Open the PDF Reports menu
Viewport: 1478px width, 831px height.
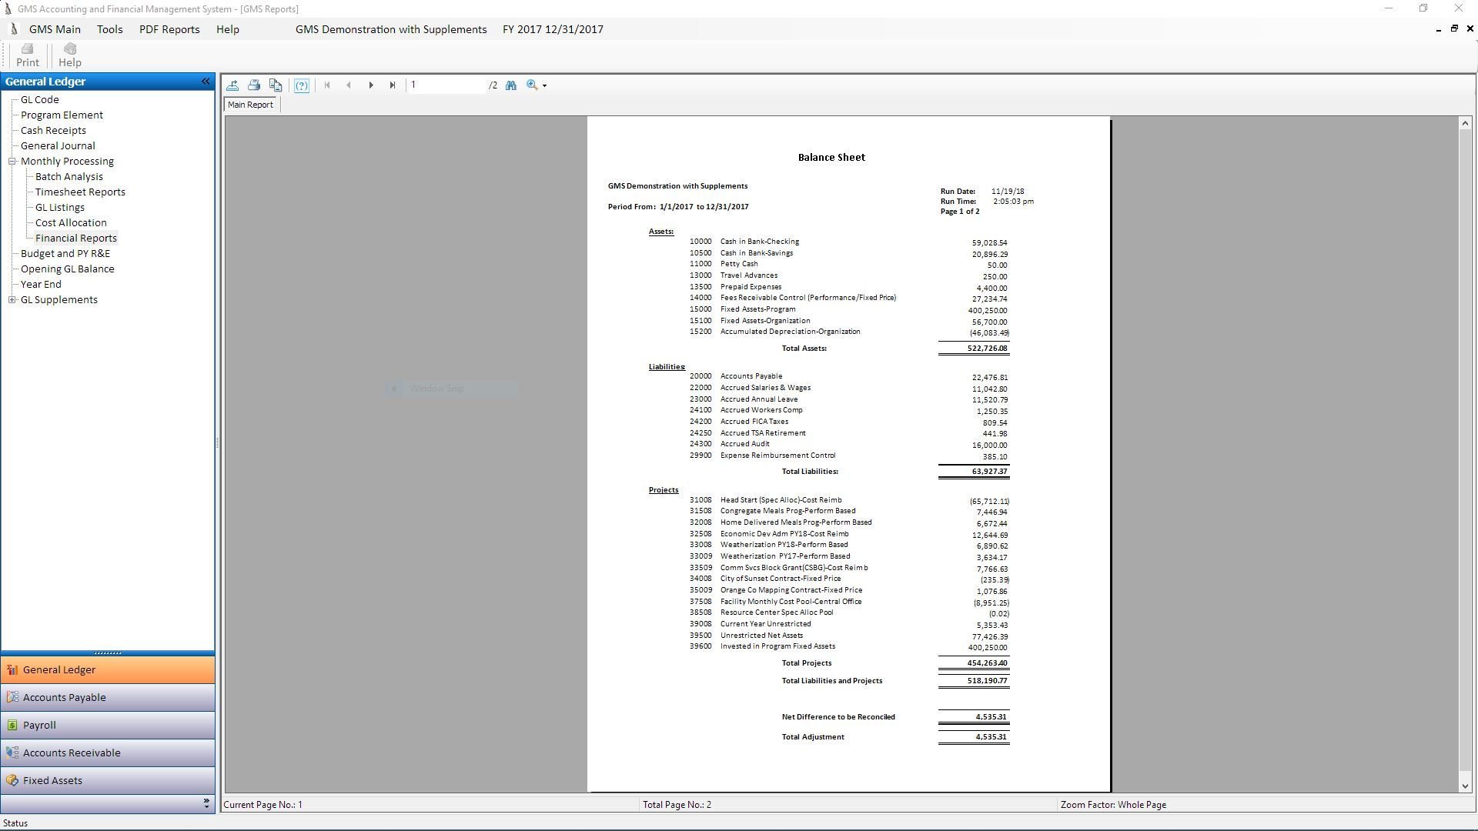point(169,29)
